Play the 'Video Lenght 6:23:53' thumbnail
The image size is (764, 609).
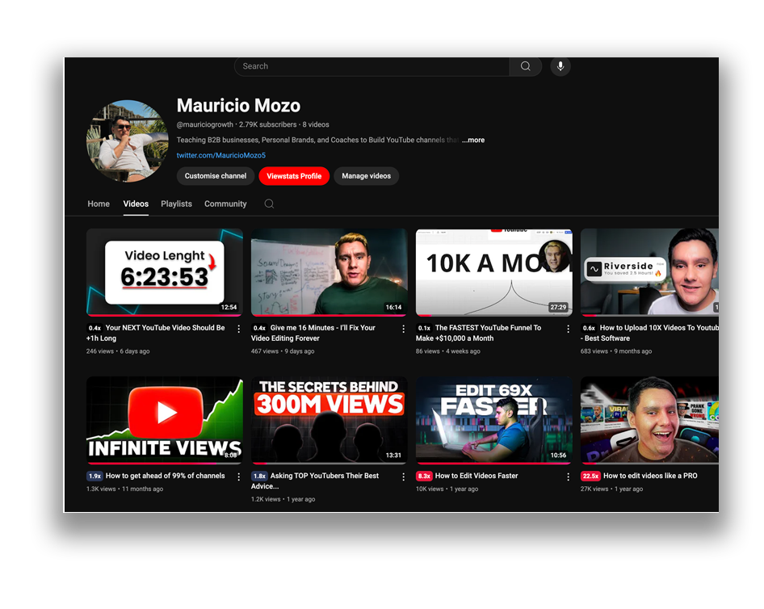(165, 272)
